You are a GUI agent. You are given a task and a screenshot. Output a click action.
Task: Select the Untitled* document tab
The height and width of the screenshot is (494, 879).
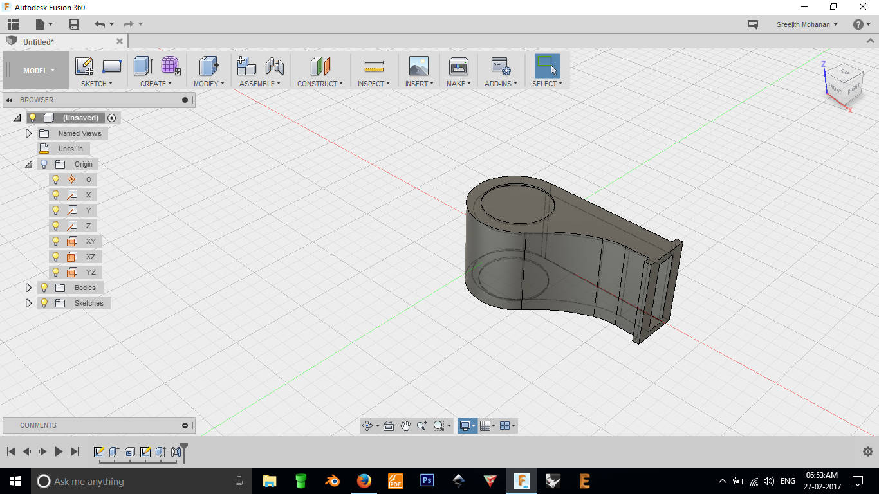pos(39,42)
